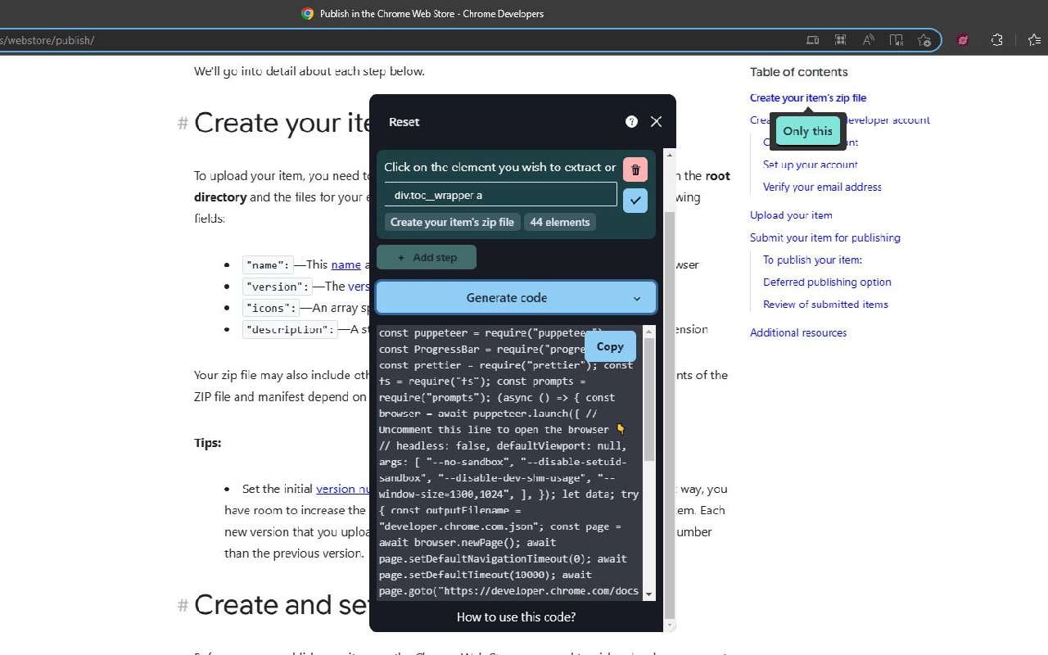Open the Favorites list icon
Image resolution: width=1048 pixels, height=655 pixels.
click(1034, 40)
